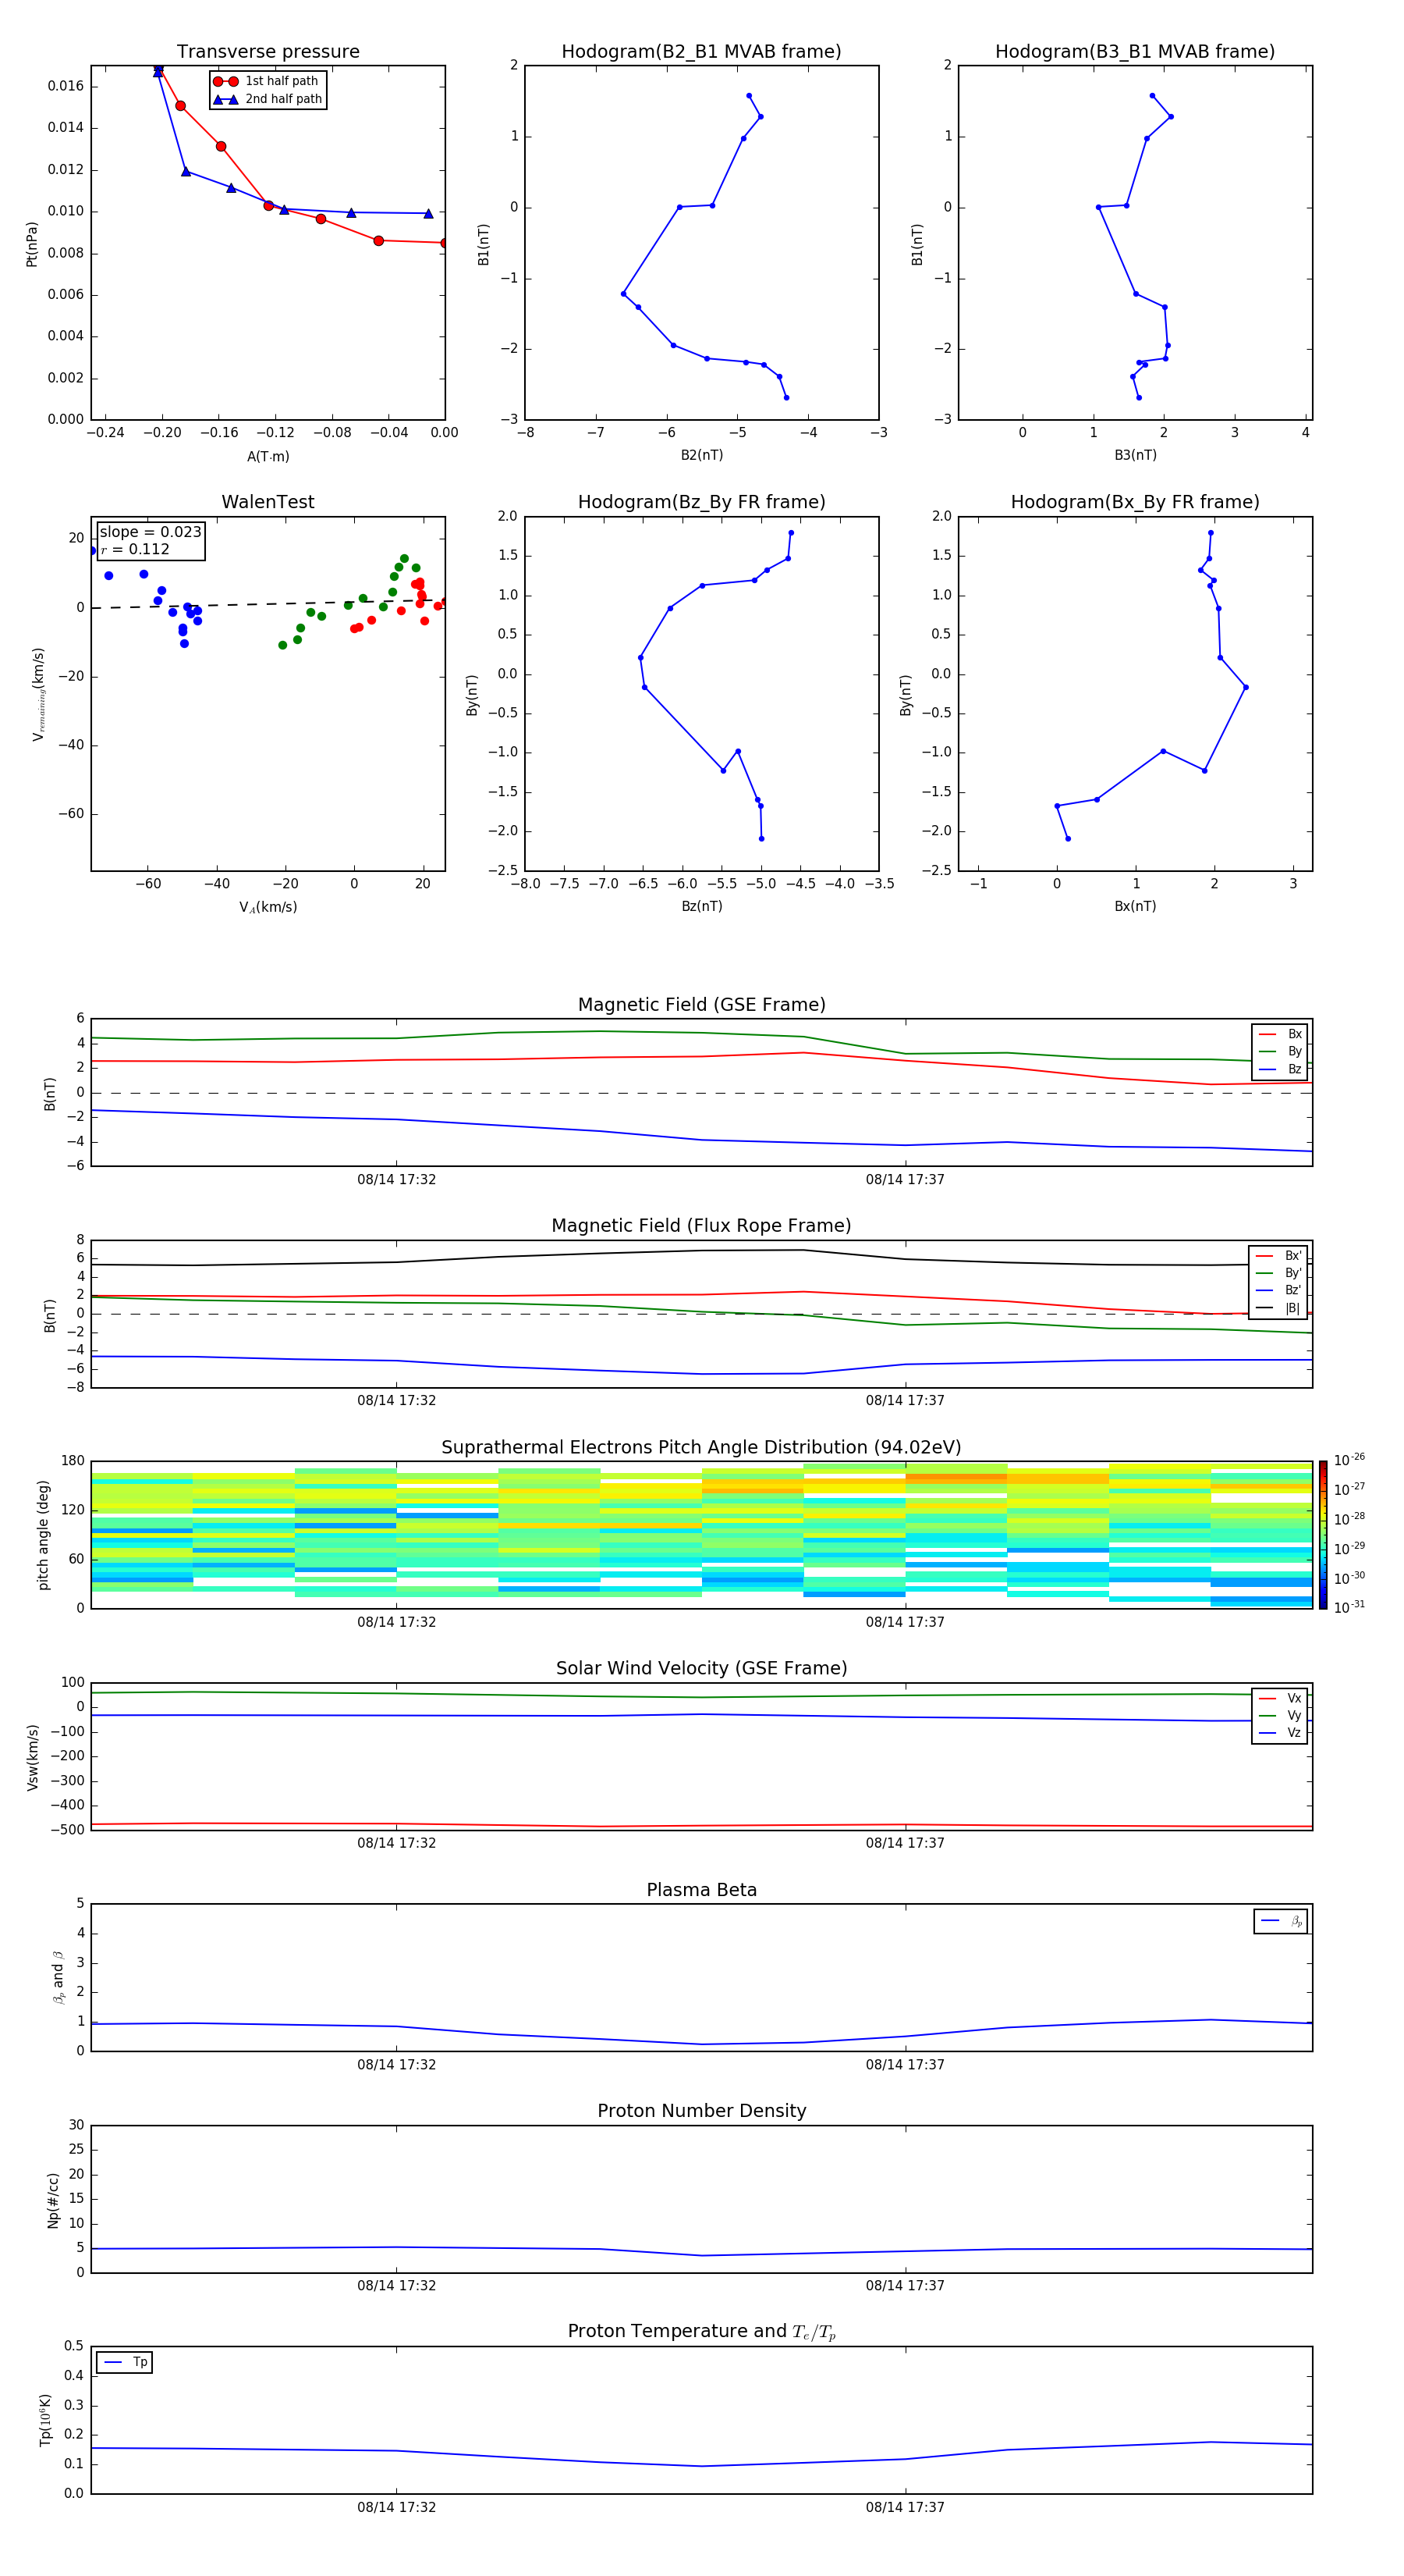Click 'Bz' in the GSE magnetic field legend

tap(1281, 1069)
